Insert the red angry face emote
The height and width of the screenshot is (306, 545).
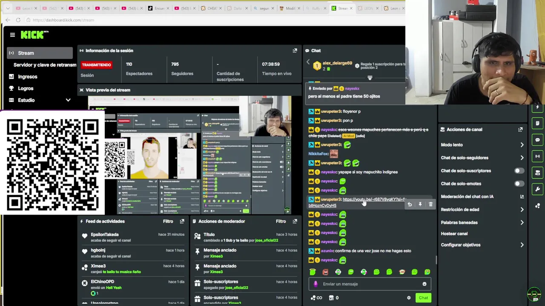coord(325,272)
